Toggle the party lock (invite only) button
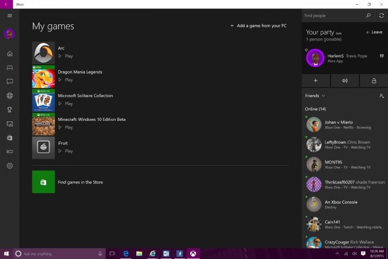 coord(374,81)
